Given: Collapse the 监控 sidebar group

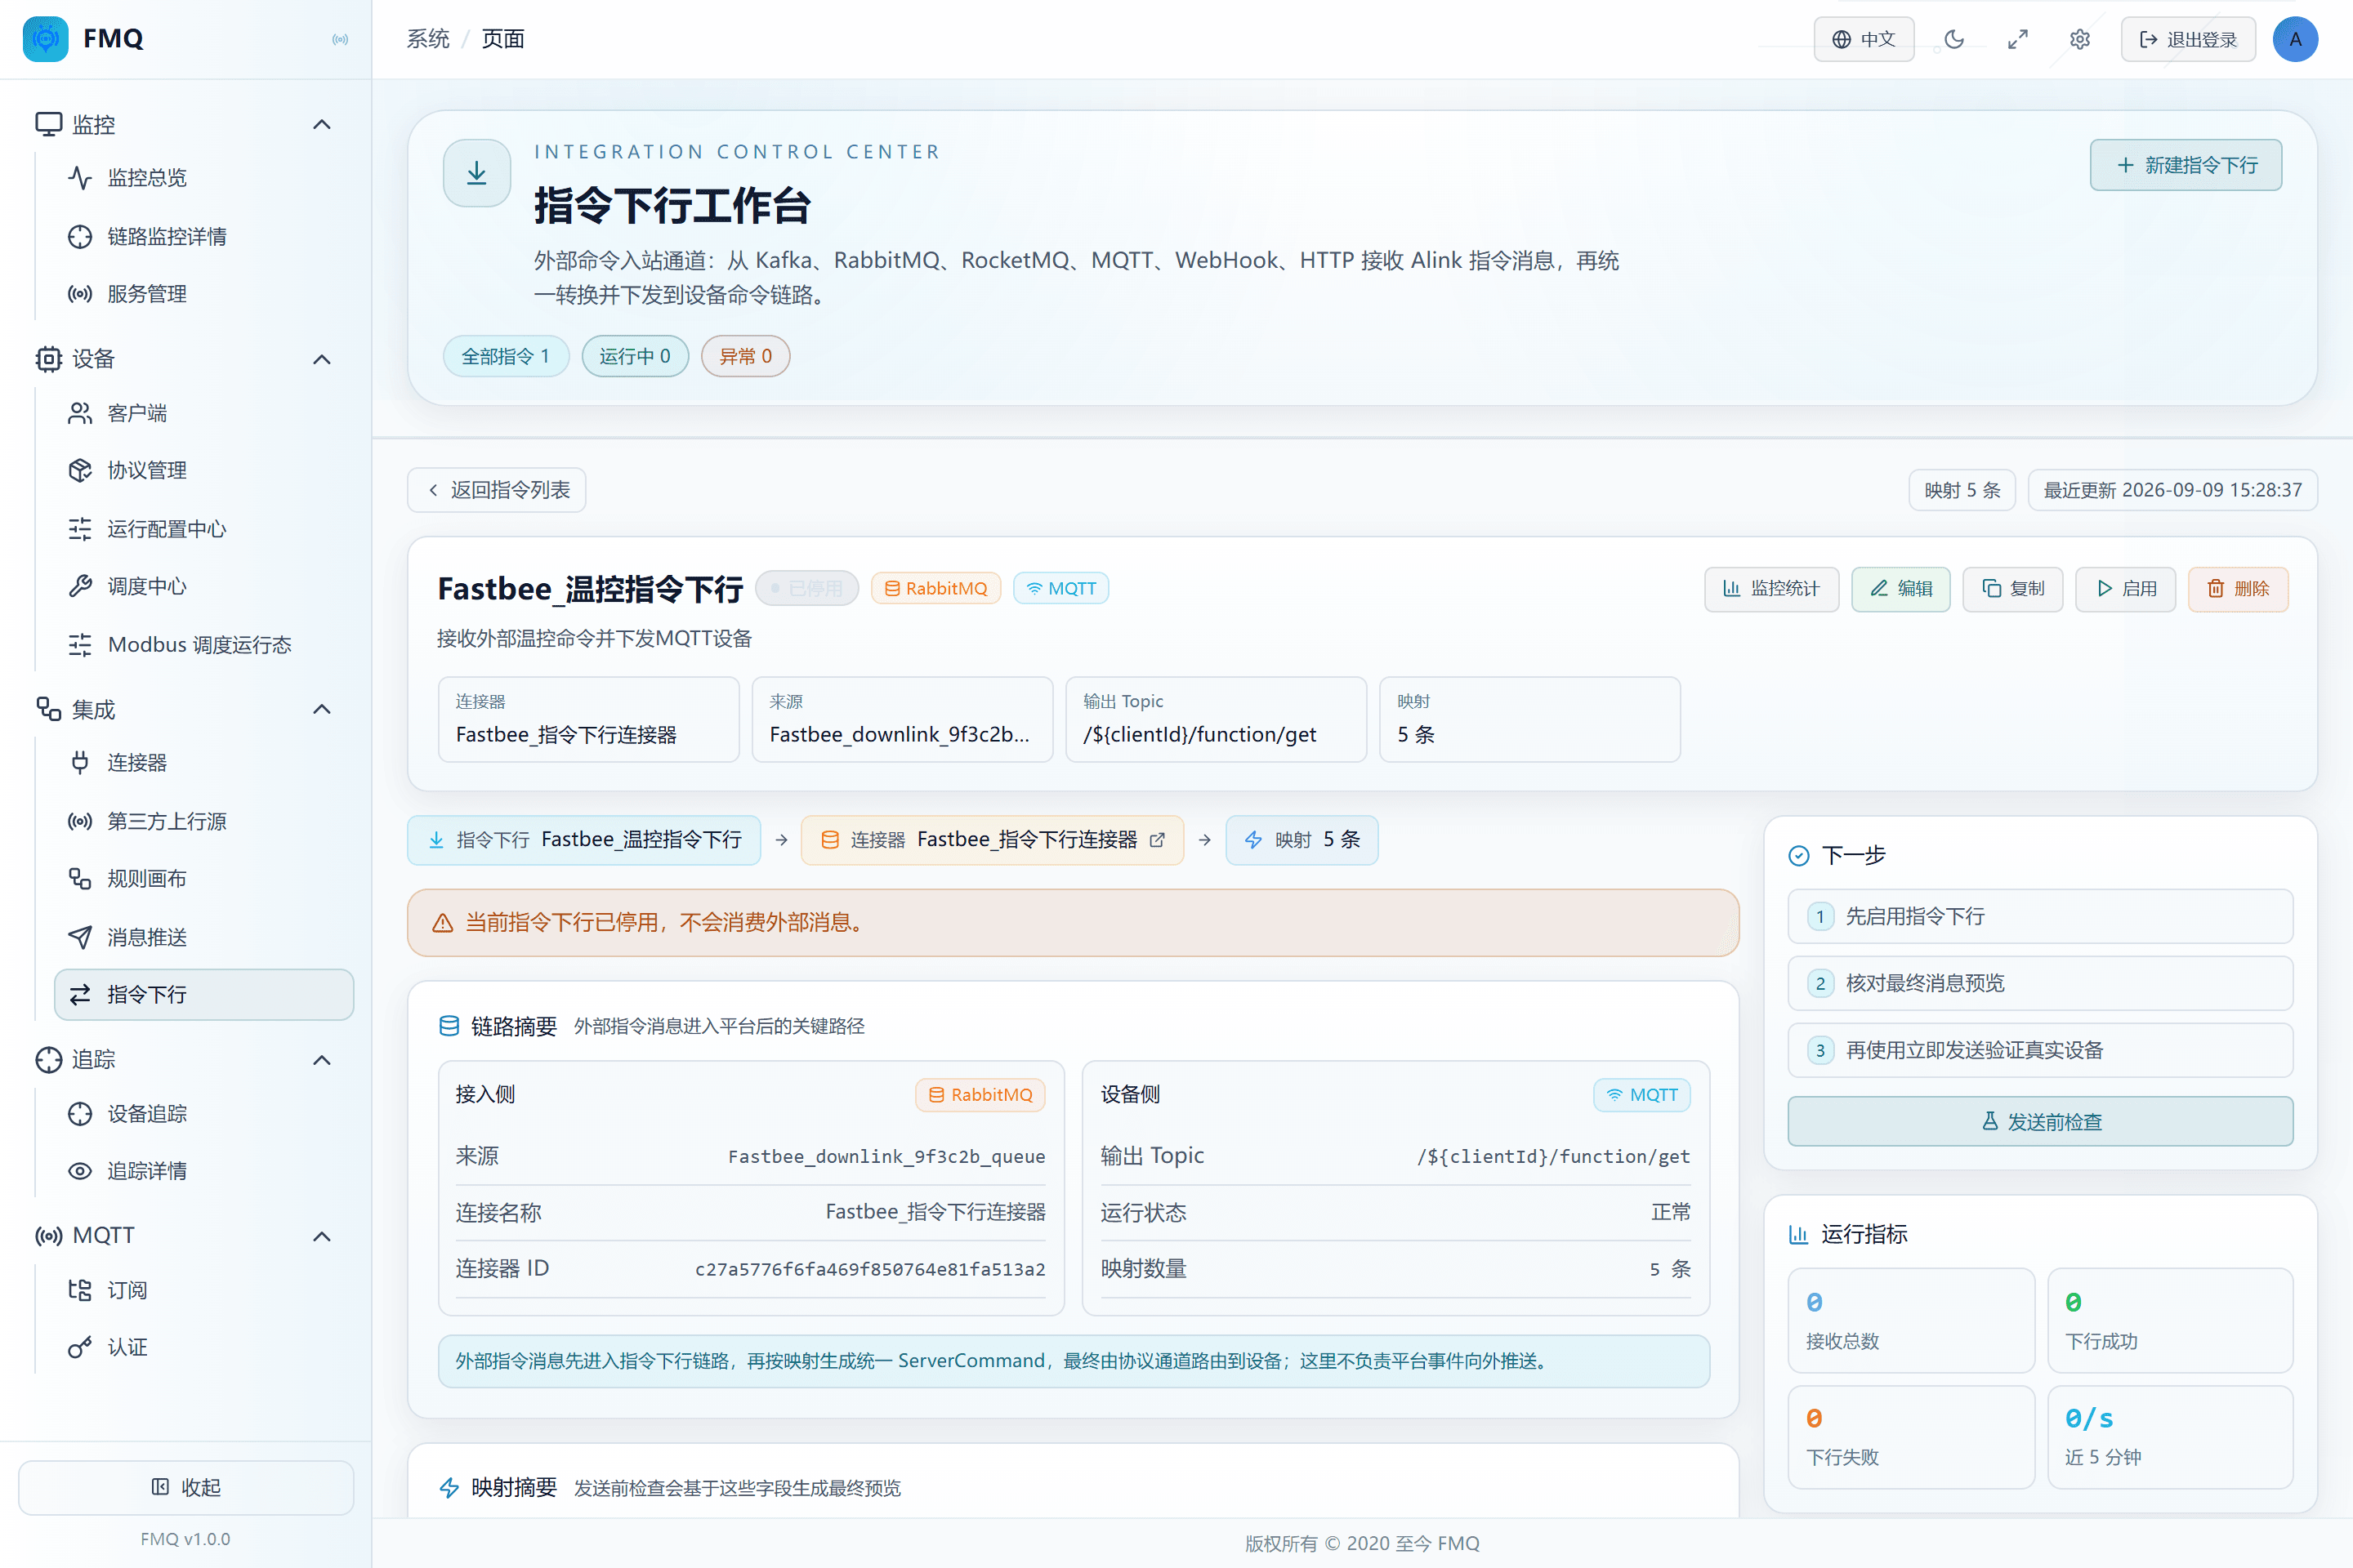Looking at the screenshot, I should 321,124.
